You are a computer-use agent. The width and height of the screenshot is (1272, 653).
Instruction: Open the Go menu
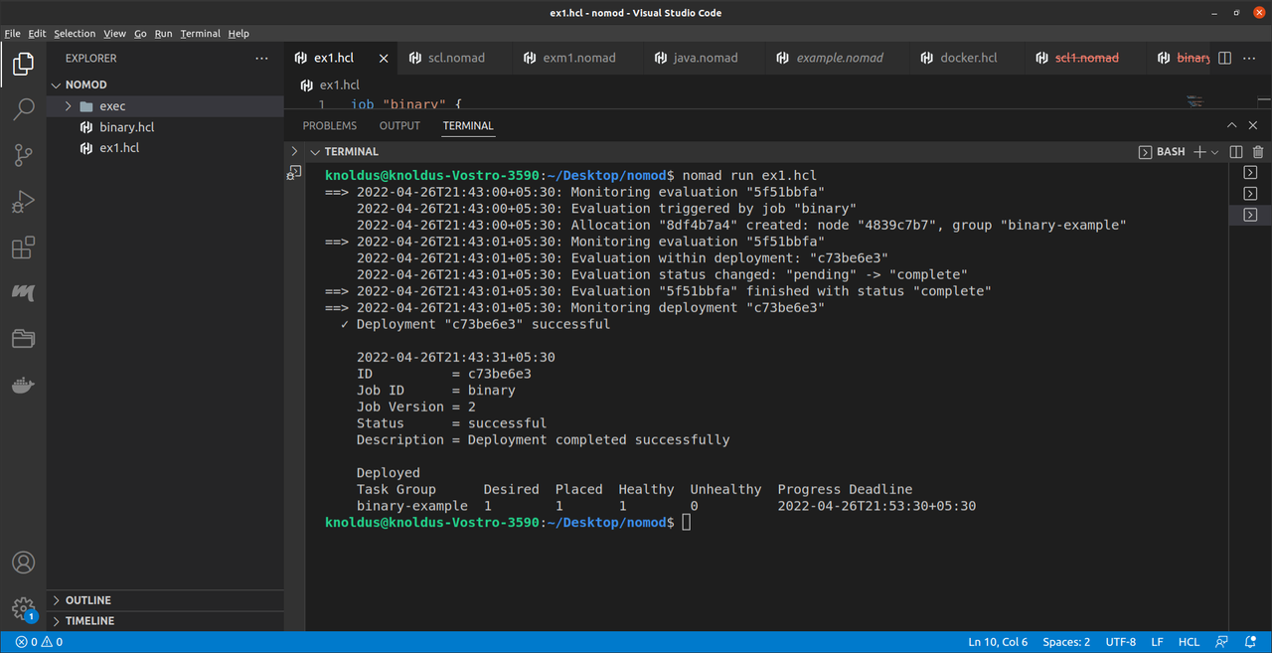[x=140, y=34]
